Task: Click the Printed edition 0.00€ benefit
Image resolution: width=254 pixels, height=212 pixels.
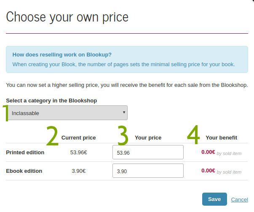Action: point(208,152)
